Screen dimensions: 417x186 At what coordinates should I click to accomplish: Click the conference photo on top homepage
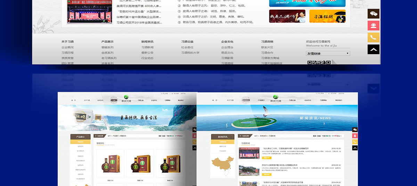90,11
